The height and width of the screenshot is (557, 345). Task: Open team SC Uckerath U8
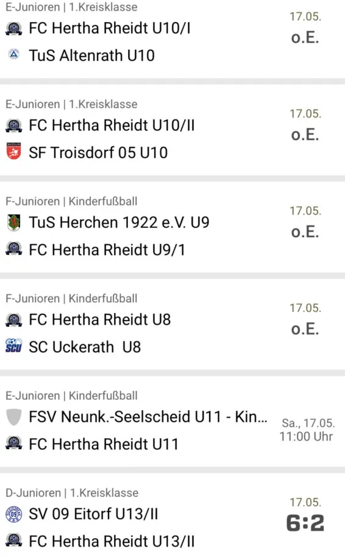(85, 347)
